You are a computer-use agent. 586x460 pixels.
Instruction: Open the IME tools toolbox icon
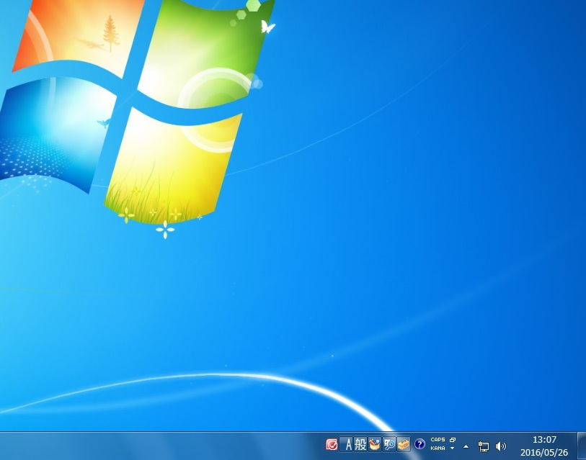pyautogui.click(x=403, y=444)
